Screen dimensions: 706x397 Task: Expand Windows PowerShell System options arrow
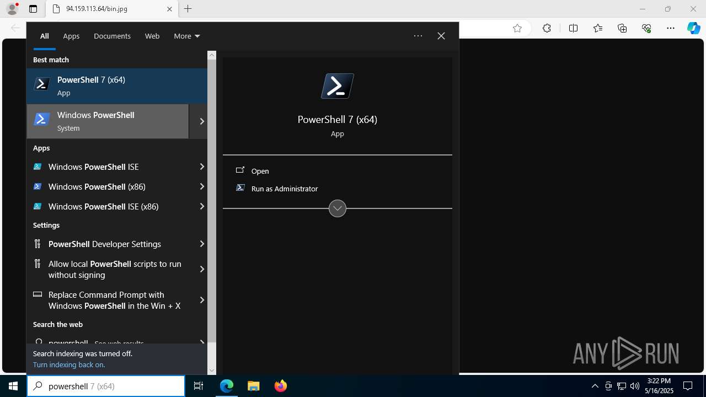(202, 121)
